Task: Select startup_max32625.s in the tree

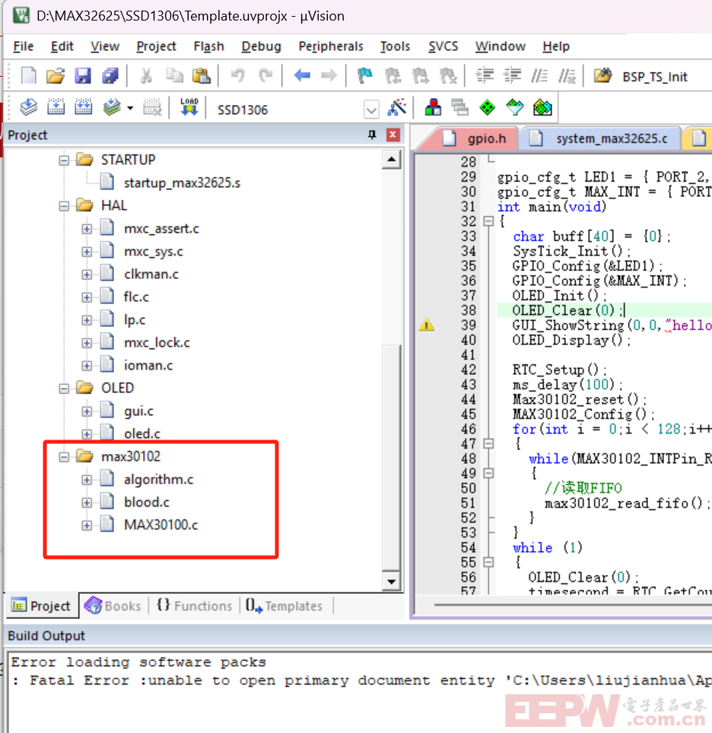Action: 182,182
